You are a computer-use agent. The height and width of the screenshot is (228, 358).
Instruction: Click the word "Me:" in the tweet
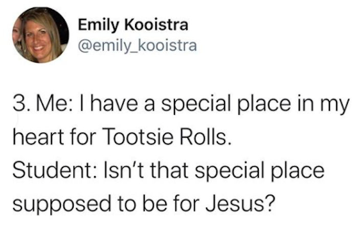coord(55,105)
